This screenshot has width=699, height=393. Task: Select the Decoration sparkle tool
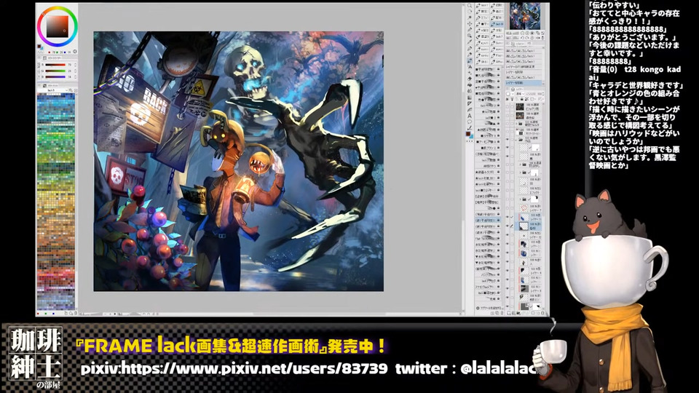(470, 73)
